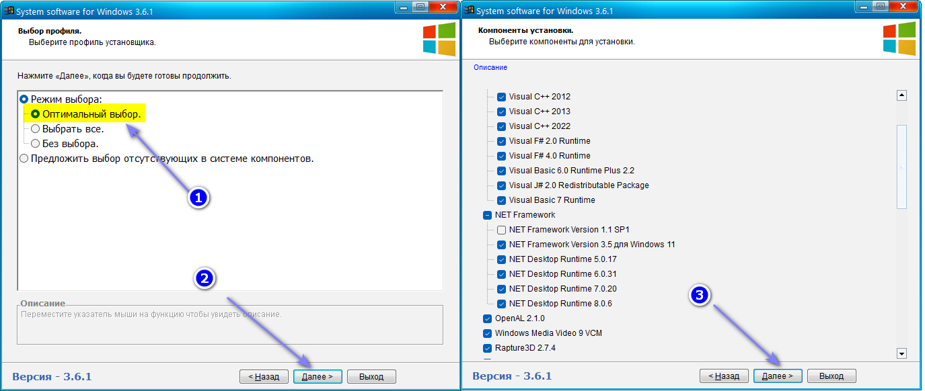Select the "Режим выбора" radio button
The width and height of the screenshot is (925, 391).
click(24, 99)
